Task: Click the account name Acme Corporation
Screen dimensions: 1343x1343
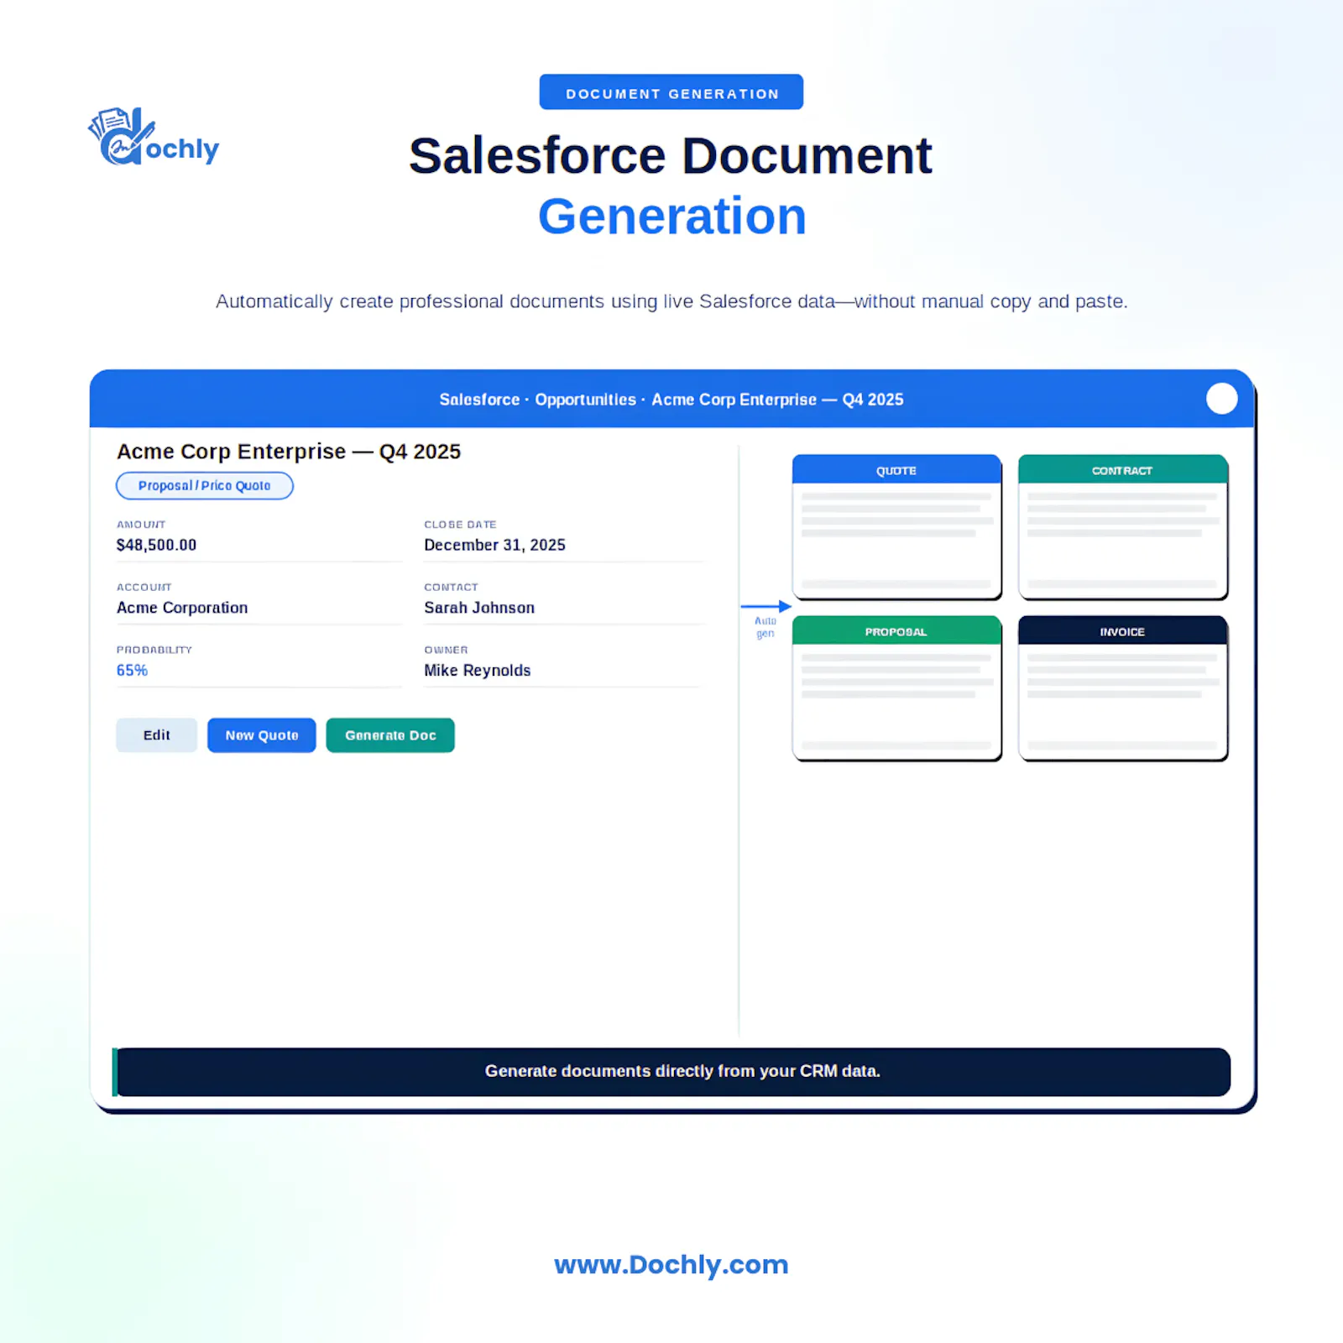Action: pyautogui.click(x=182, y=608)
